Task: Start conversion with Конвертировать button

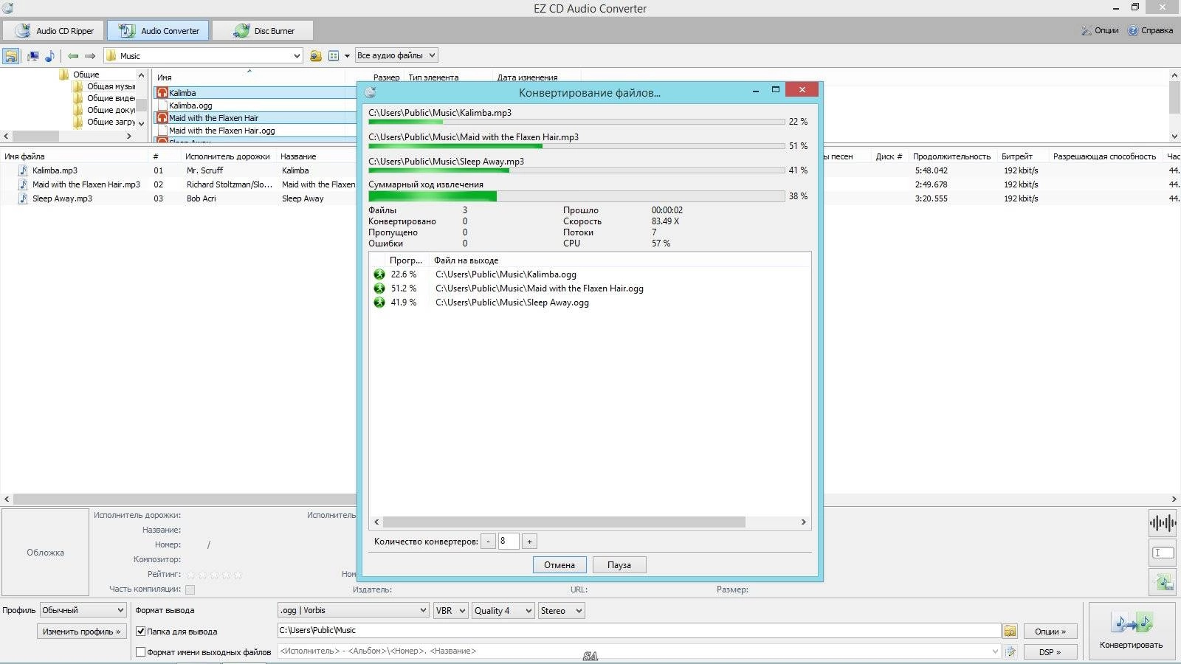Action: tap(1132, 632)
